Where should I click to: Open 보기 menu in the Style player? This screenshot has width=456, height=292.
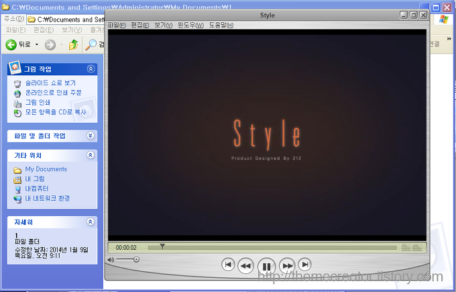tap(164, 25)
